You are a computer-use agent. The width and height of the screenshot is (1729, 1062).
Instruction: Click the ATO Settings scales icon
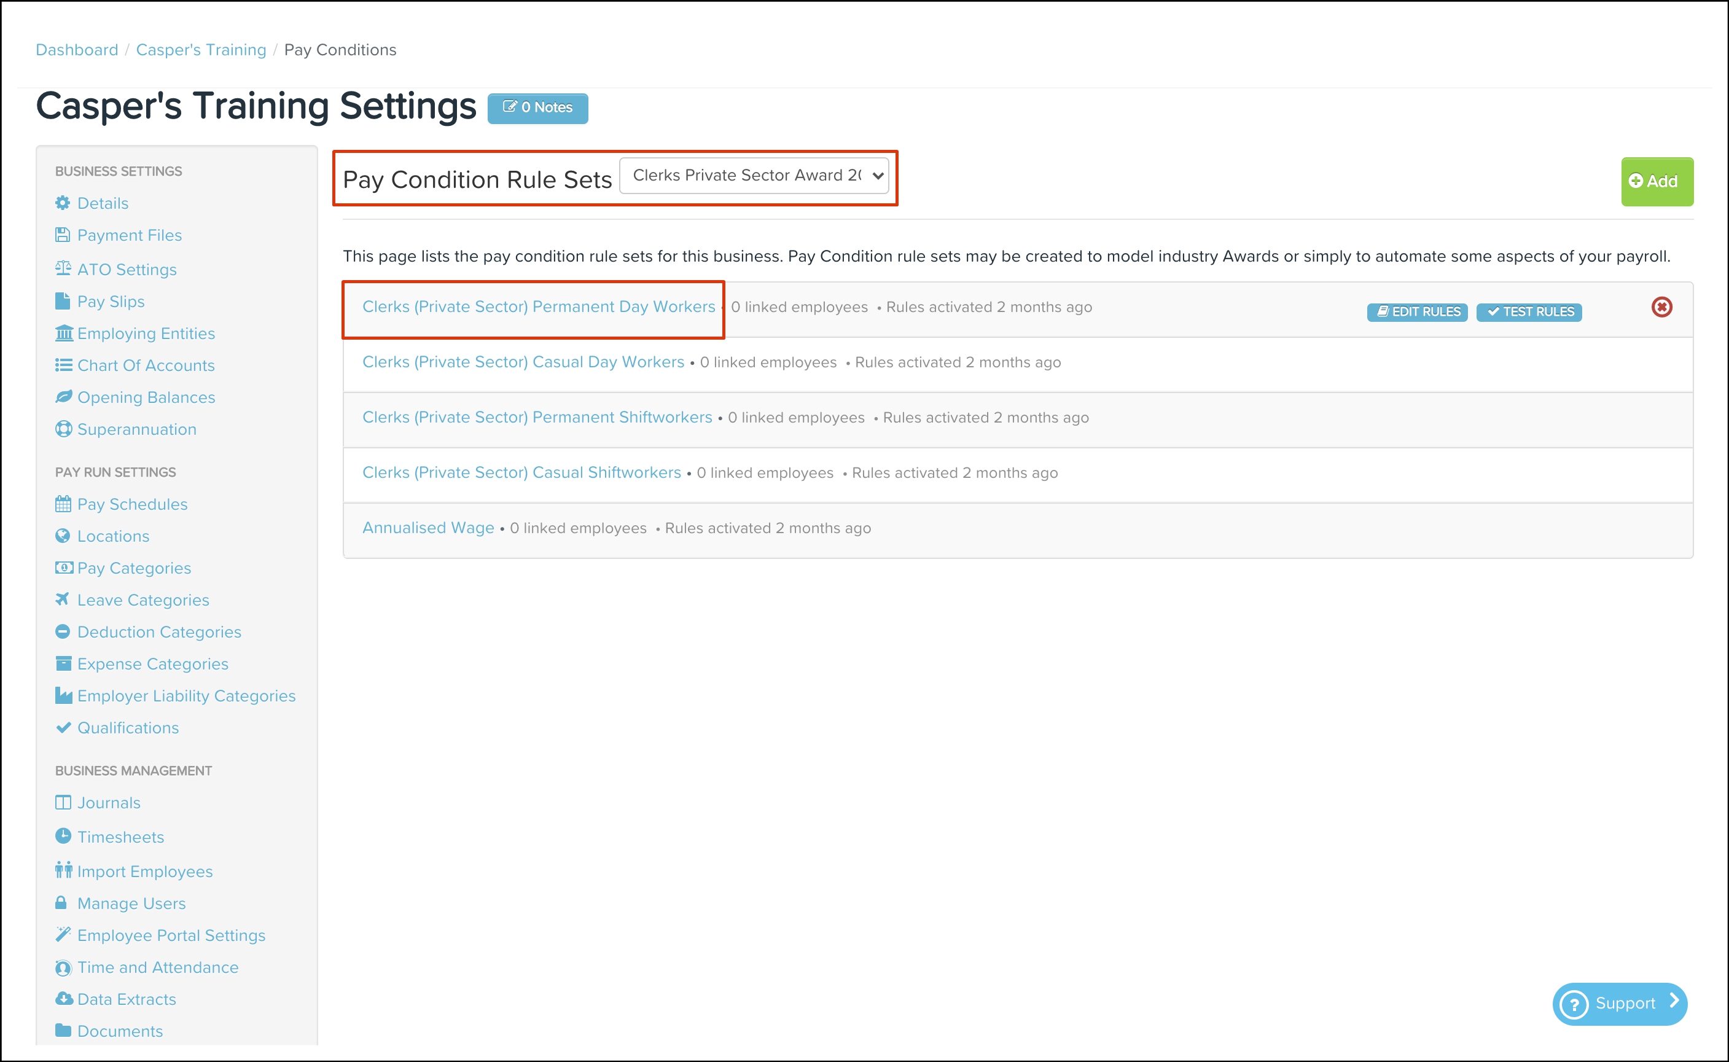tap(63, 268)
